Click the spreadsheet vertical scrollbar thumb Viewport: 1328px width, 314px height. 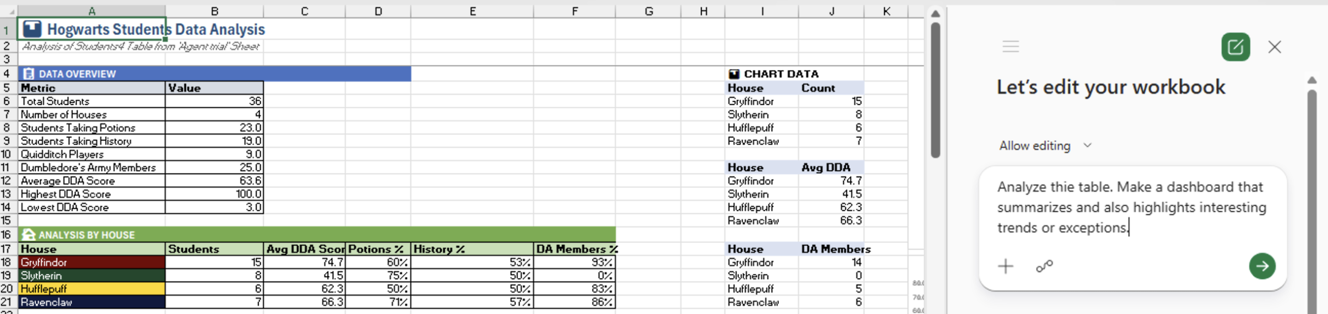tap(935, 89)
